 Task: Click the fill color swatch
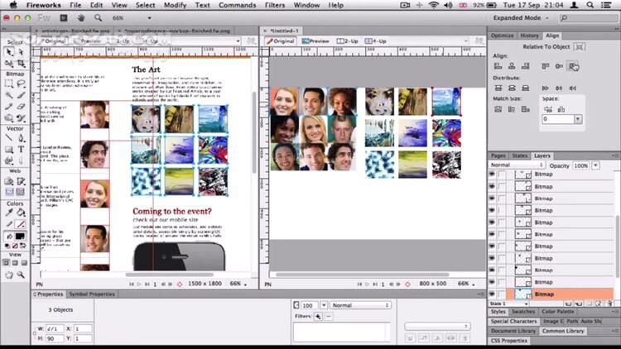(20, 236)
